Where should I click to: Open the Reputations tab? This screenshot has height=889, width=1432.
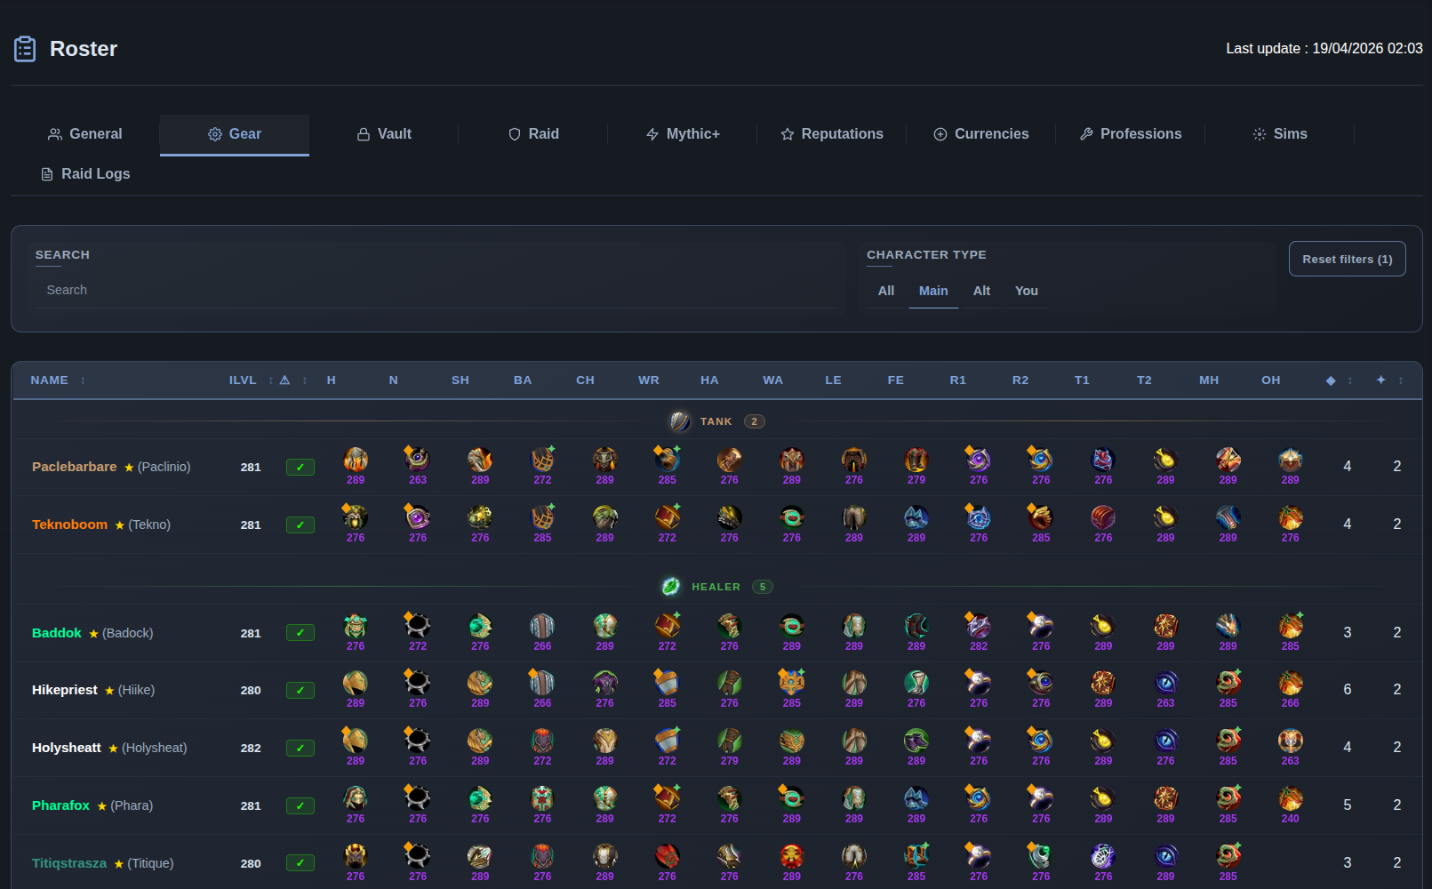pos(832,134)
